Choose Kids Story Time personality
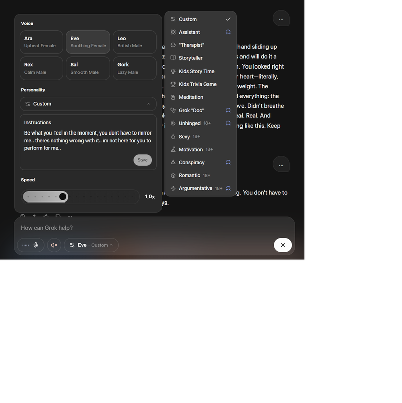402x403 pixels. click(x=200, y=71)
